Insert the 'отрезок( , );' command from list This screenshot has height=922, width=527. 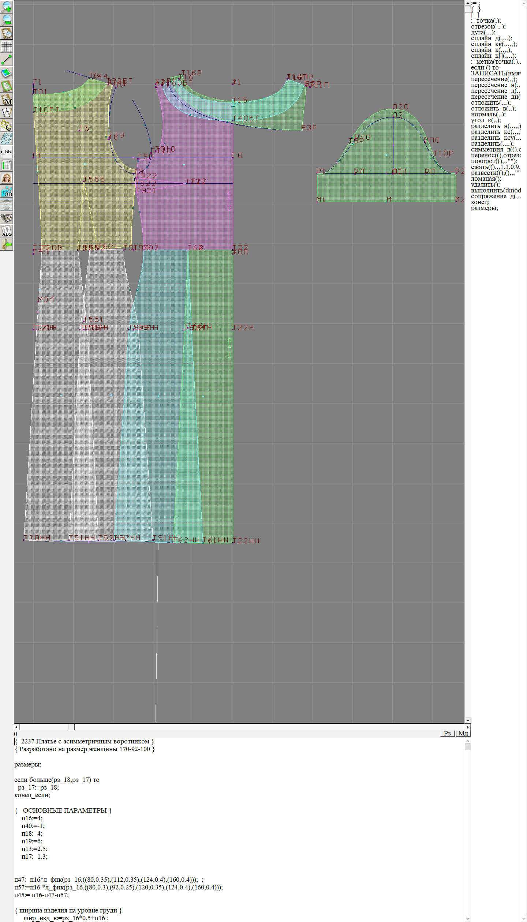[488, 27]
